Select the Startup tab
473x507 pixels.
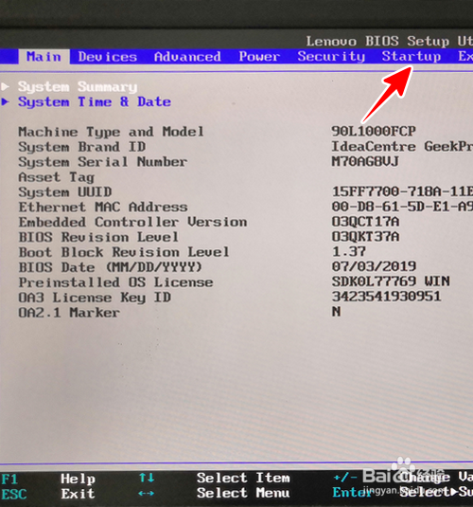[412, 56]
